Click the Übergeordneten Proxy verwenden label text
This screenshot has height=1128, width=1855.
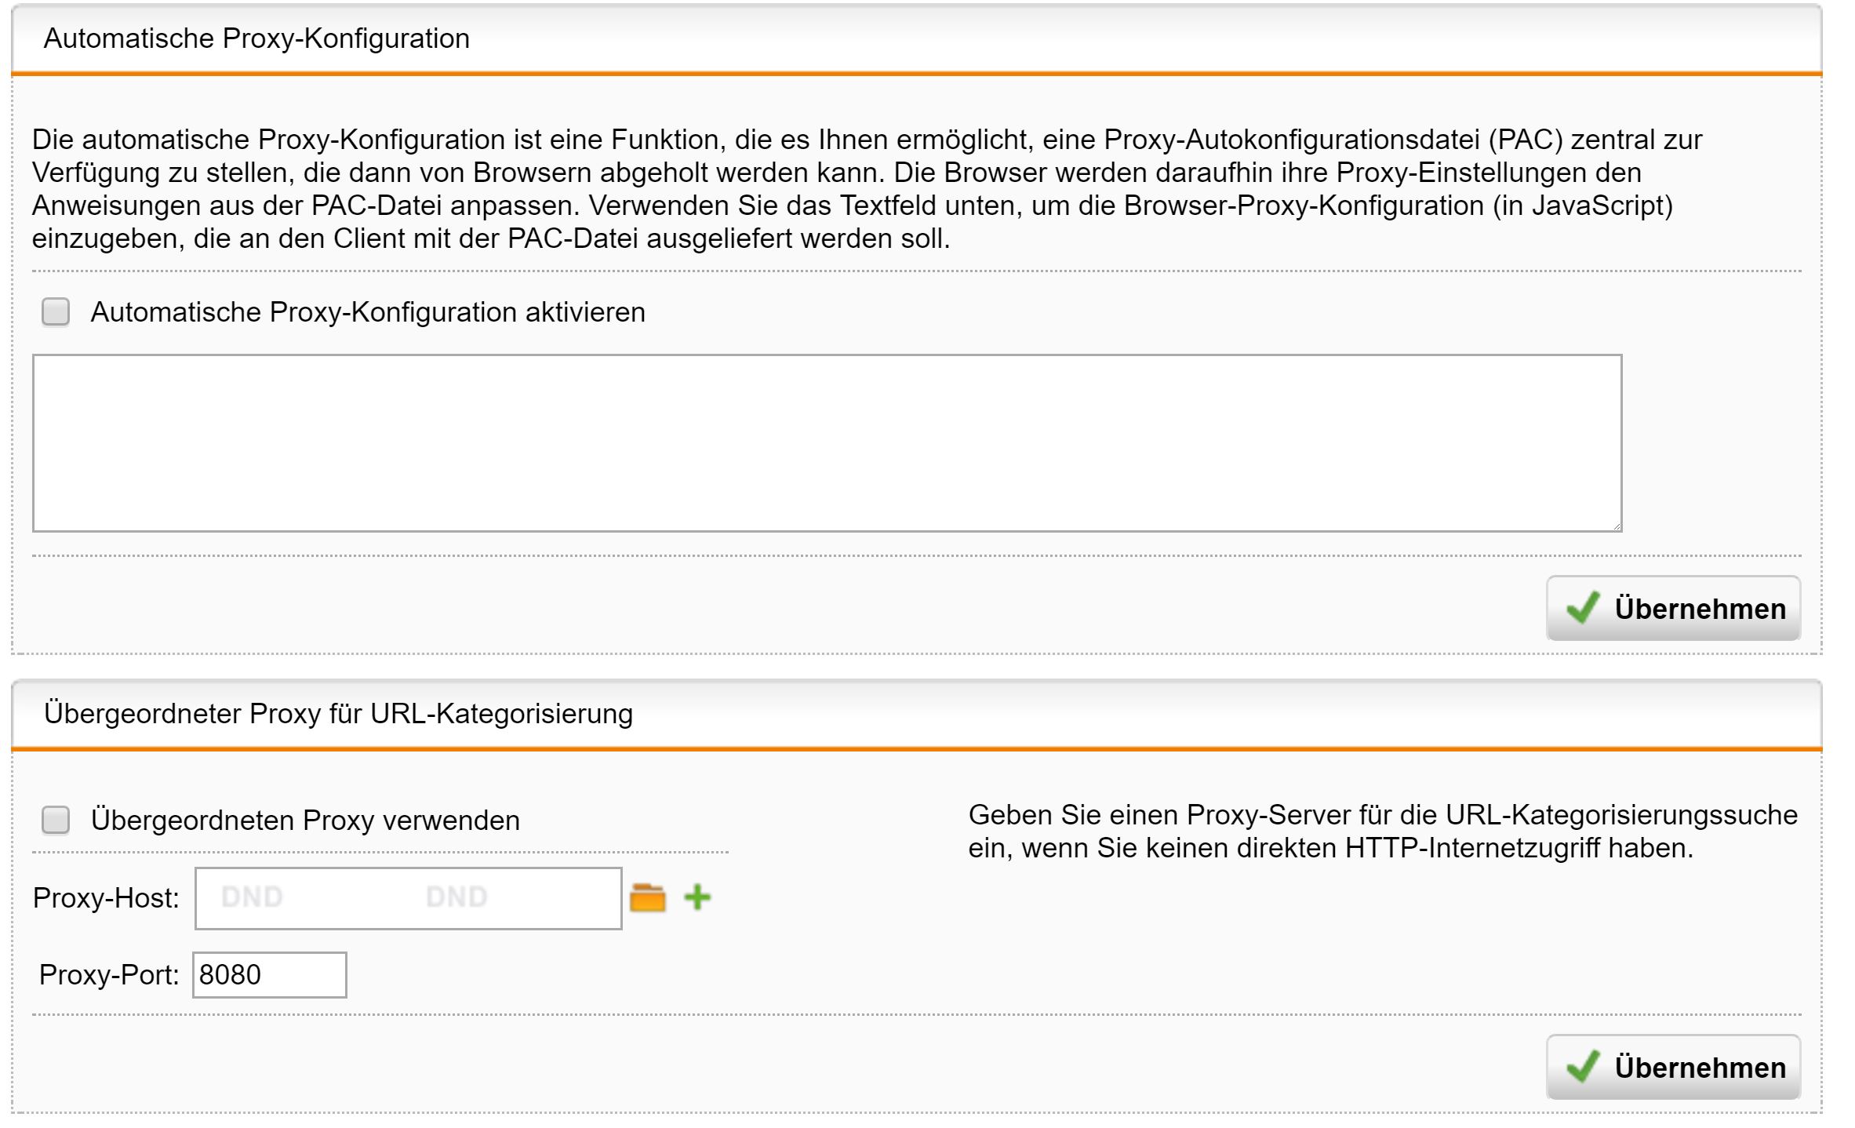(x=305, y=821)
